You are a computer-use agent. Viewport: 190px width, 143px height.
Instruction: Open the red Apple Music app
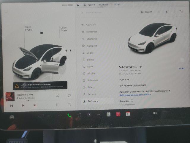coord(118,114)
